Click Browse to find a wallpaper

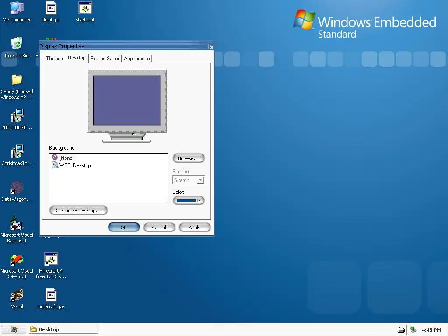(x=189, y=158)
